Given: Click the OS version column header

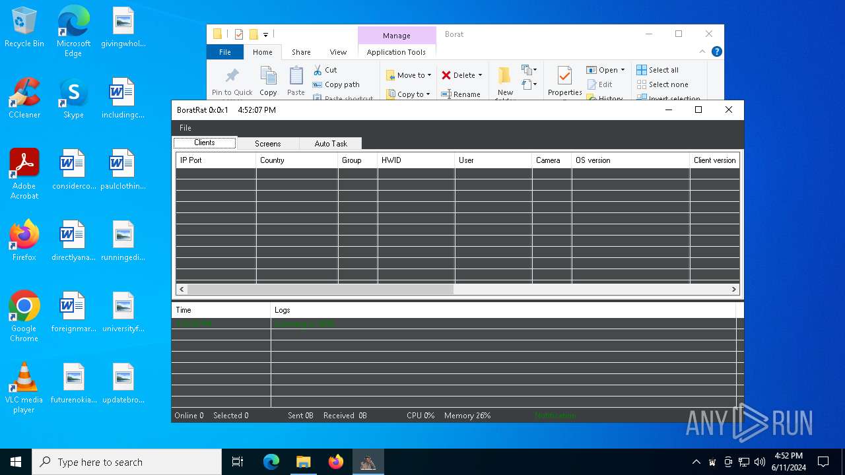Looking at the screenshot, I should coord(630,160).
